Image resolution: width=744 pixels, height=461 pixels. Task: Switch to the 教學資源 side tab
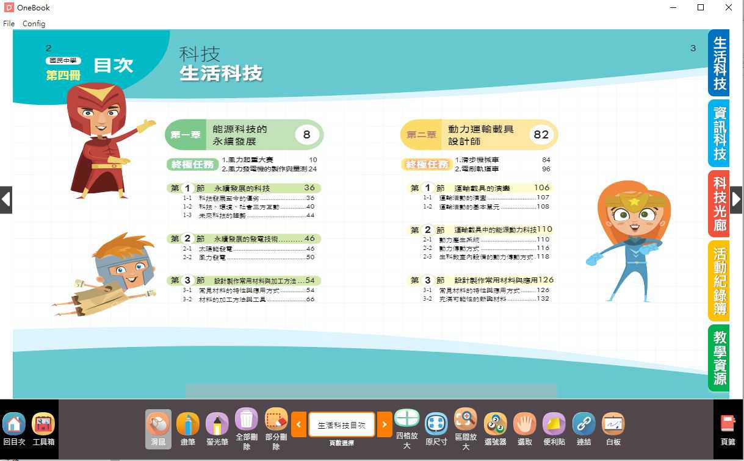720,358
